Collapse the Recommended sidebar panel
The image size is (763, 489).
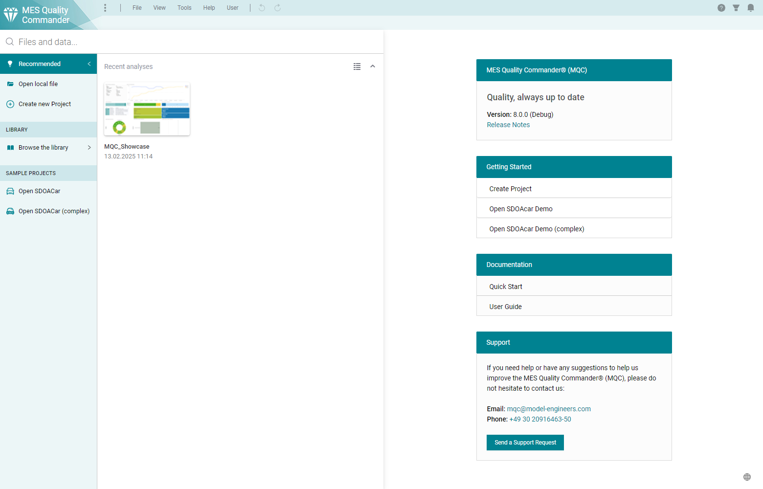point(89,64)
